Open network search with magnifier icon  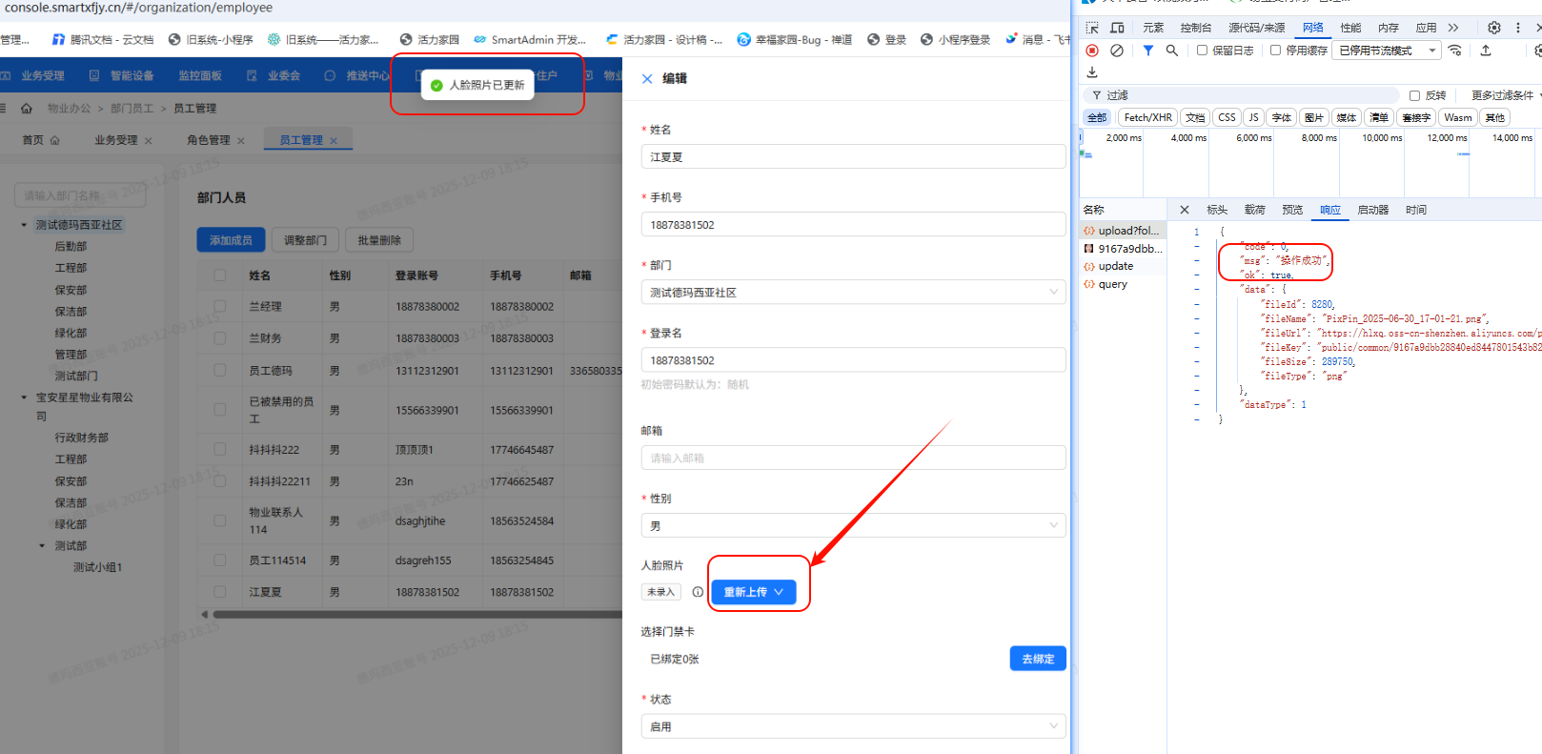1172,51
